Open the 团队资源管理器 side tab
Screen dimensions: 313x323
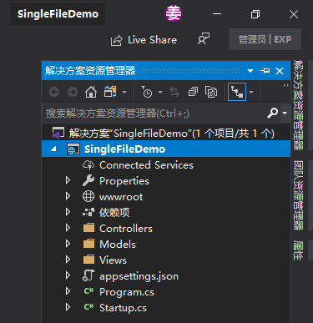pyautogui.click(x=298, y=195)
